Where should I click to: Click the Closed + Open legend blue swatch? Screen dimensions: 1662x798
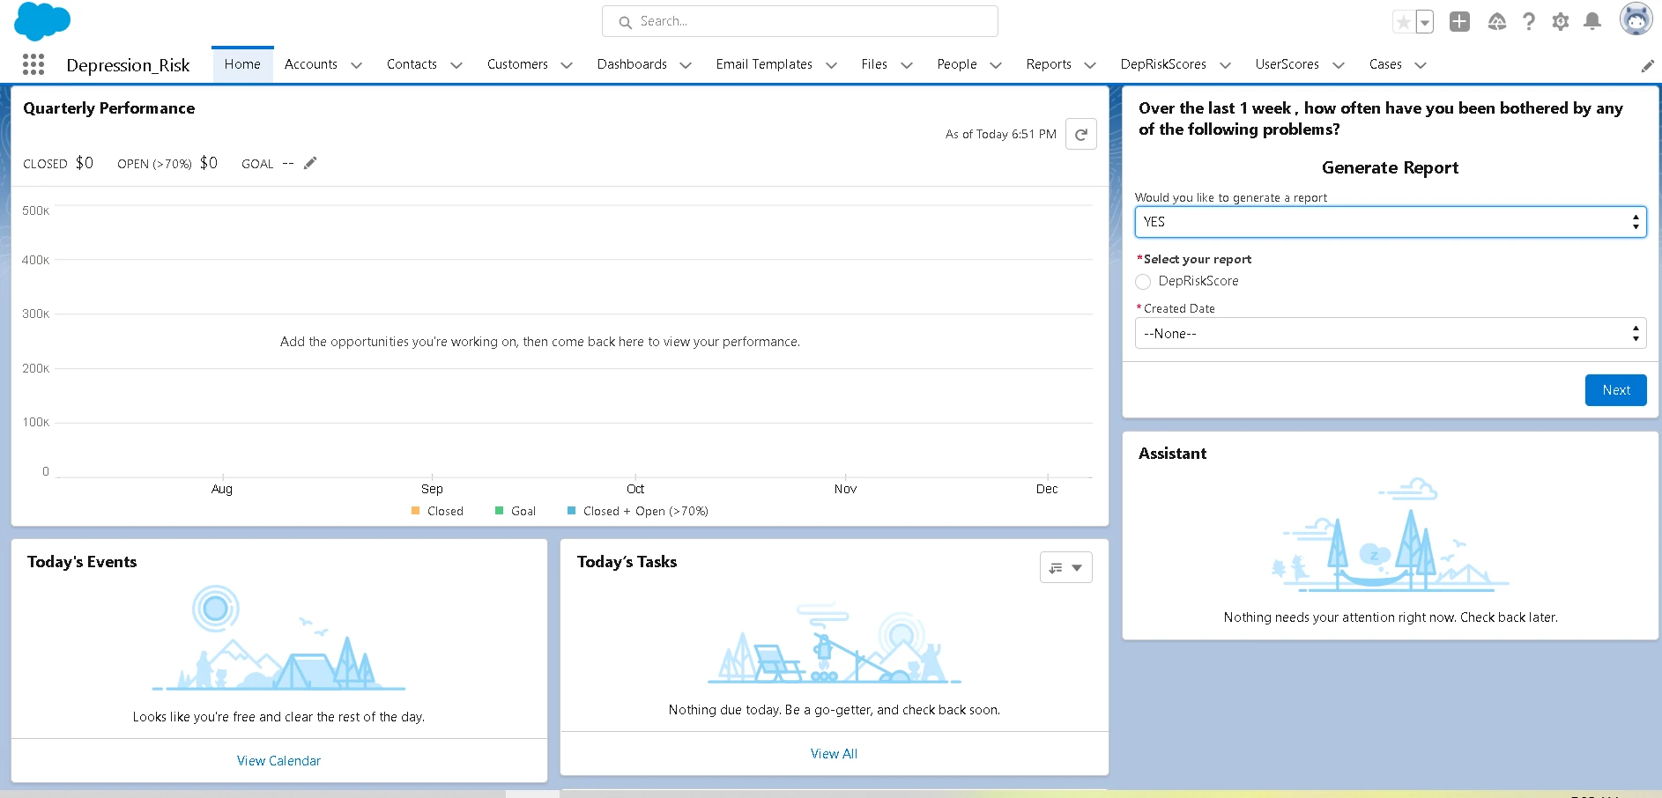click(572, 511)
